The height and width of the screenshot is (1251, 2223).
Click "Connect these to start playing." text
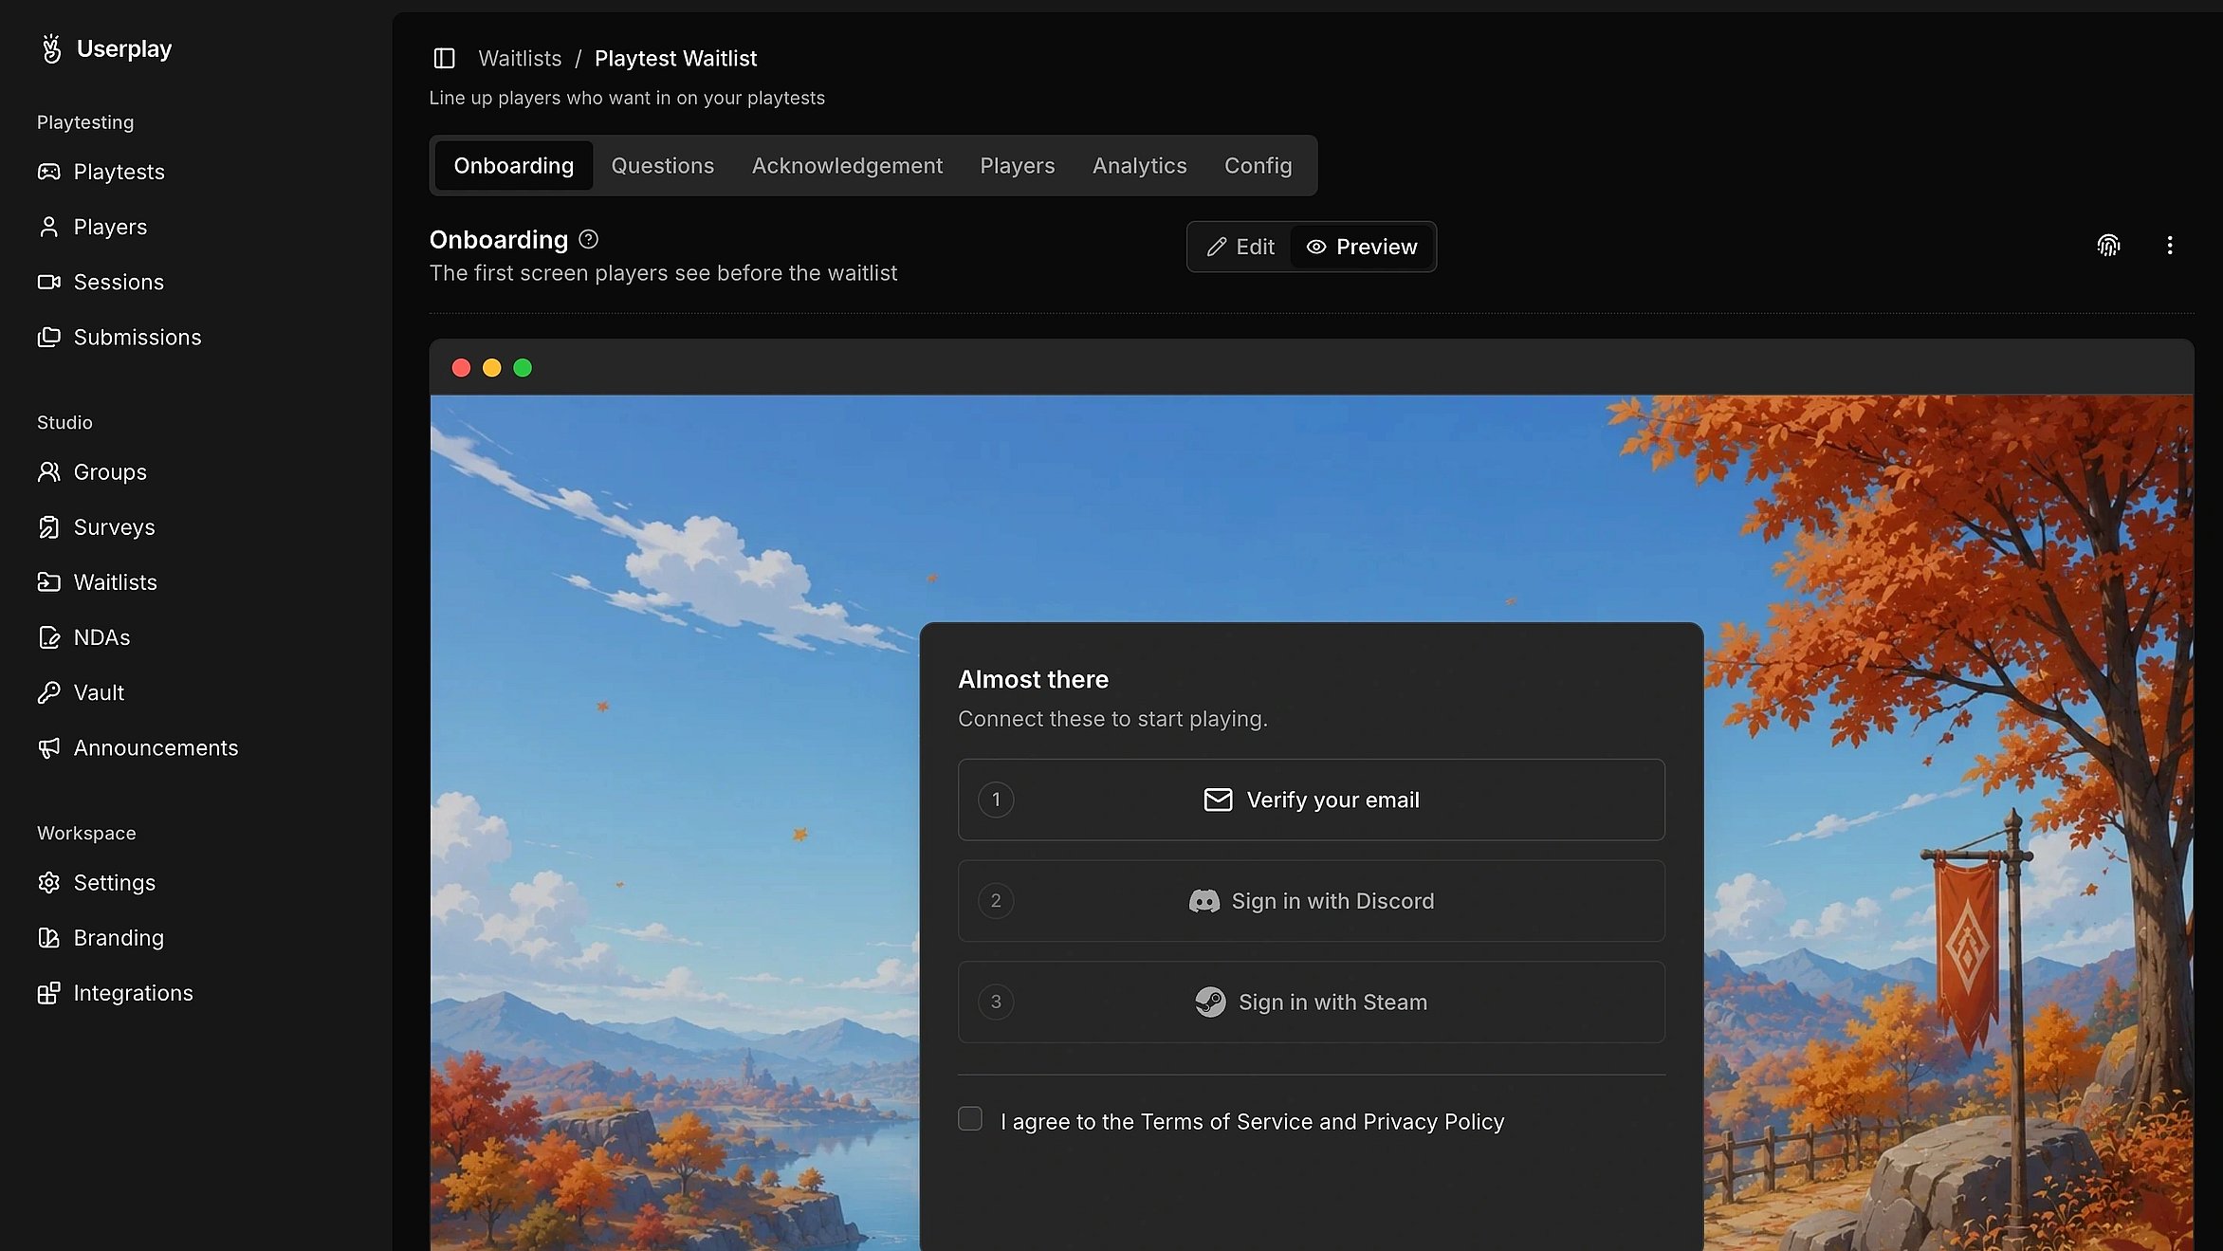tap(1112, 719)
